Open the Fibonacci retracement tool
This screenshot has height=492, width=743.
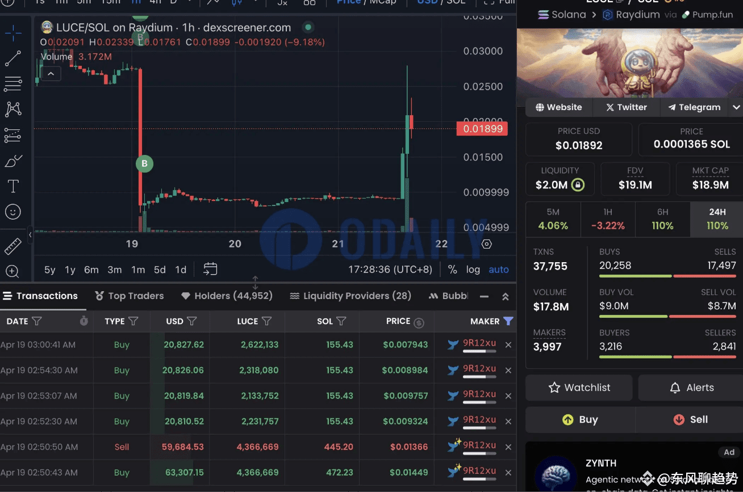coord(14,83)
